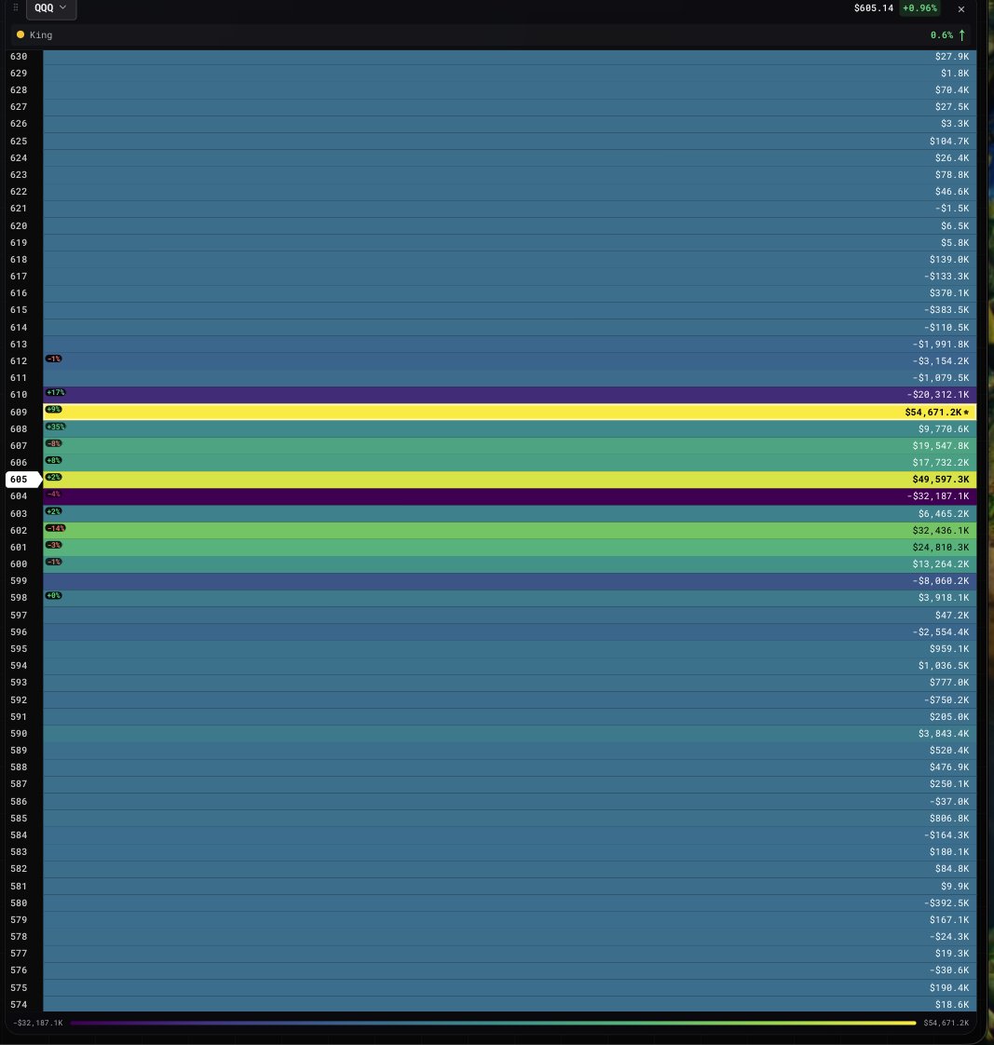
Task: Select the -$3,154.2K value at strike 612
Action: coord(941,360)
